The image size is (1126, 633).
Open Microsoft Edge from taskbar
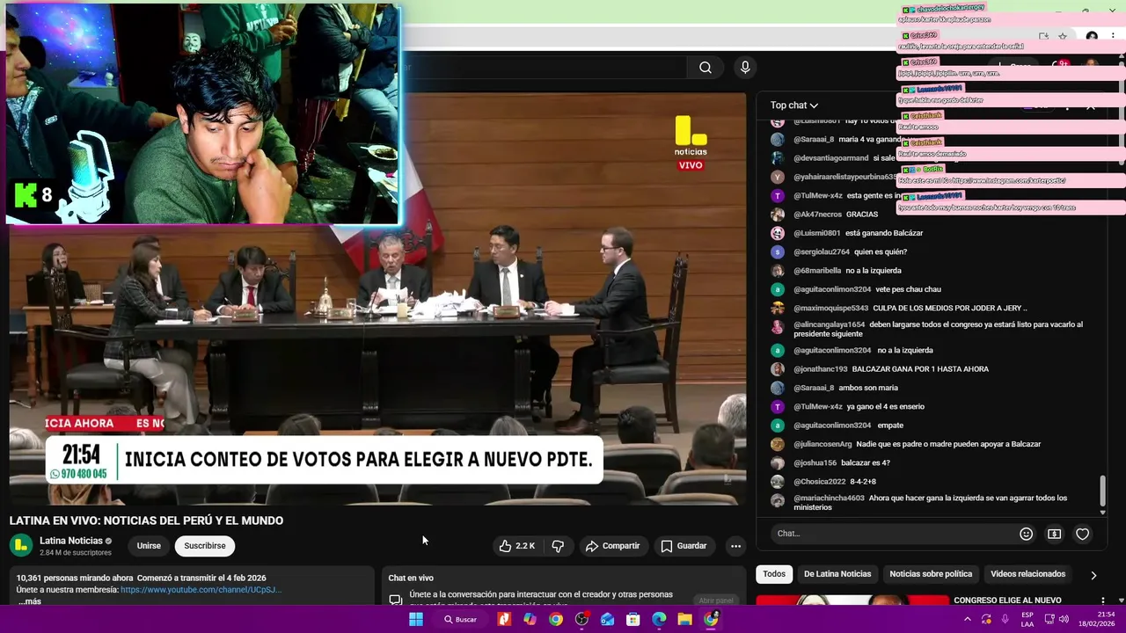pos(659,619)
